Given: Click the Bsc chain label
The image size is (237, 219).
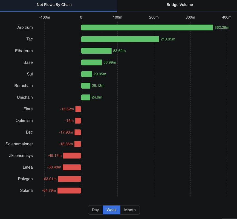Looking at the screenshot, I should tap(29, 132).
